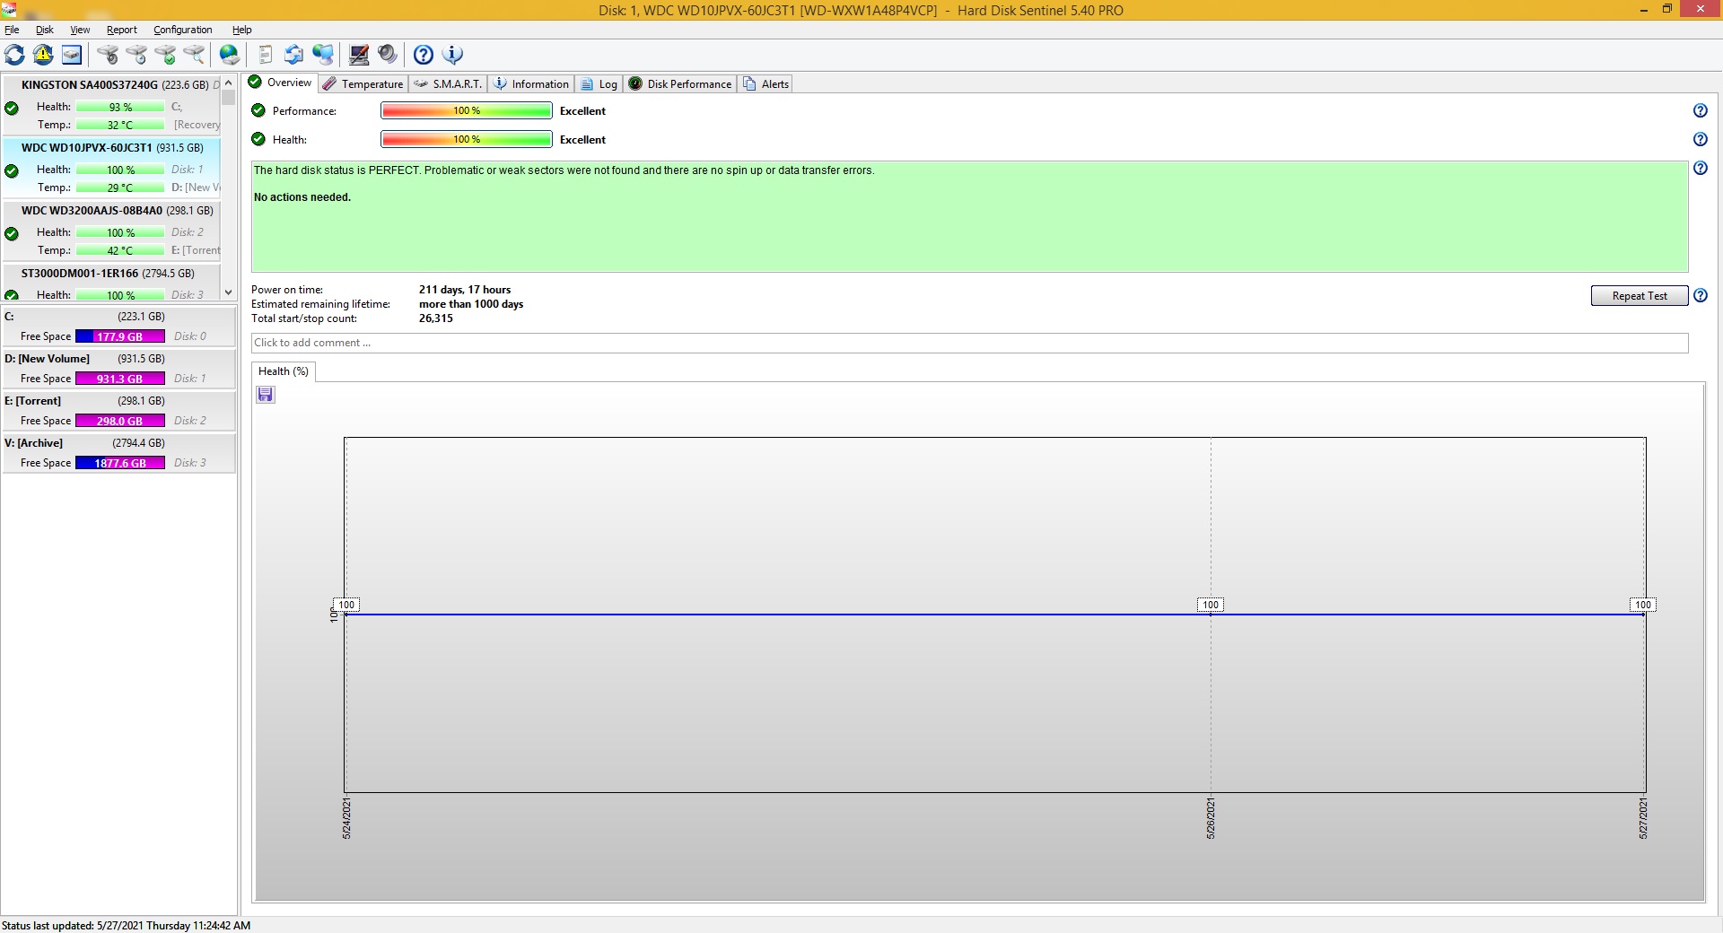Switch to the S.M.A.R.T. tab
Screen dimensions: 1723x933
coord(448,84)
